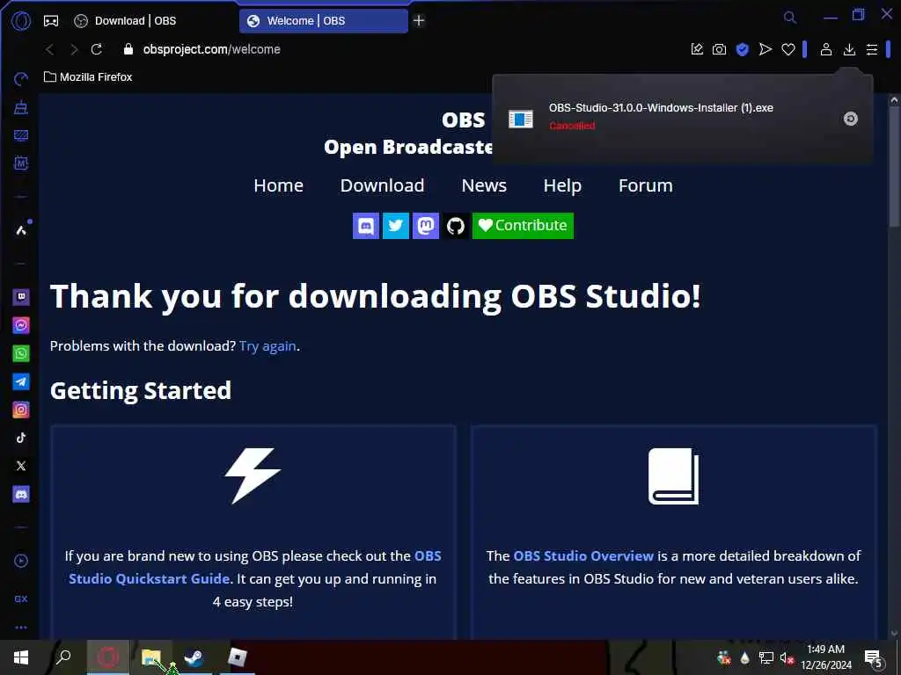
Task: Open sidebar three-dots more options
Action: coord(21,628)
